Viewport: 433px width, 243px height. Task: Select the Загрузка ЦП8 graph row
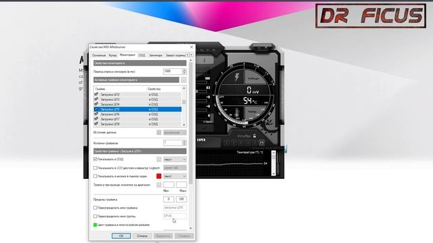point(137,124)
